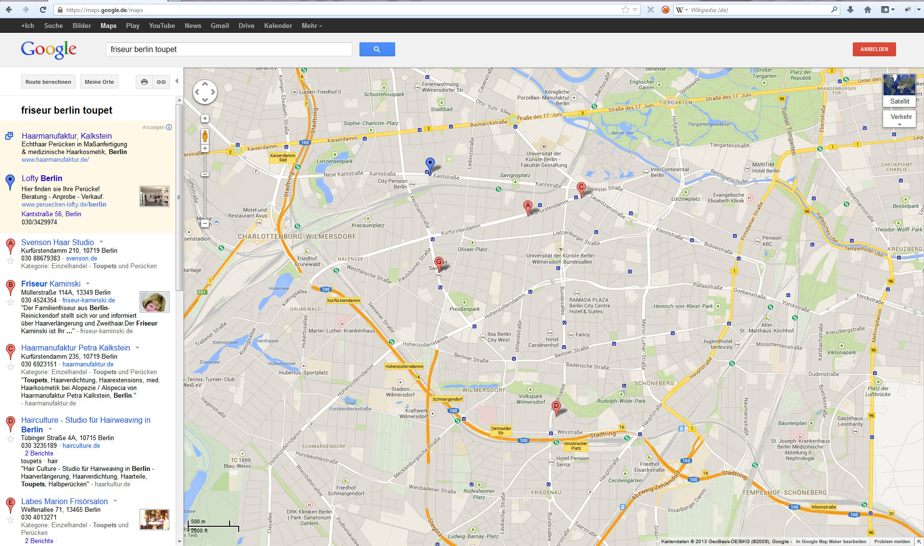Expand options arrow beside Hairculture Berlin title
The image size is (924, 546).
coord(50,429)
